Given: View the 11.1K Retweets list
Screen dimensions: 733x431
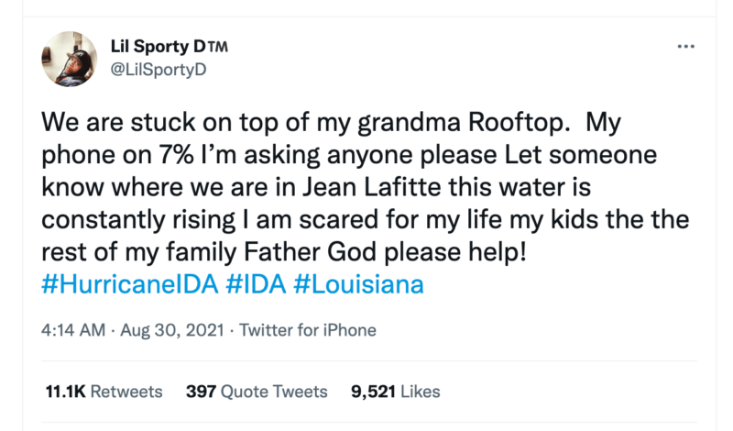Looking at the screenshot, I should click(104, 392).
